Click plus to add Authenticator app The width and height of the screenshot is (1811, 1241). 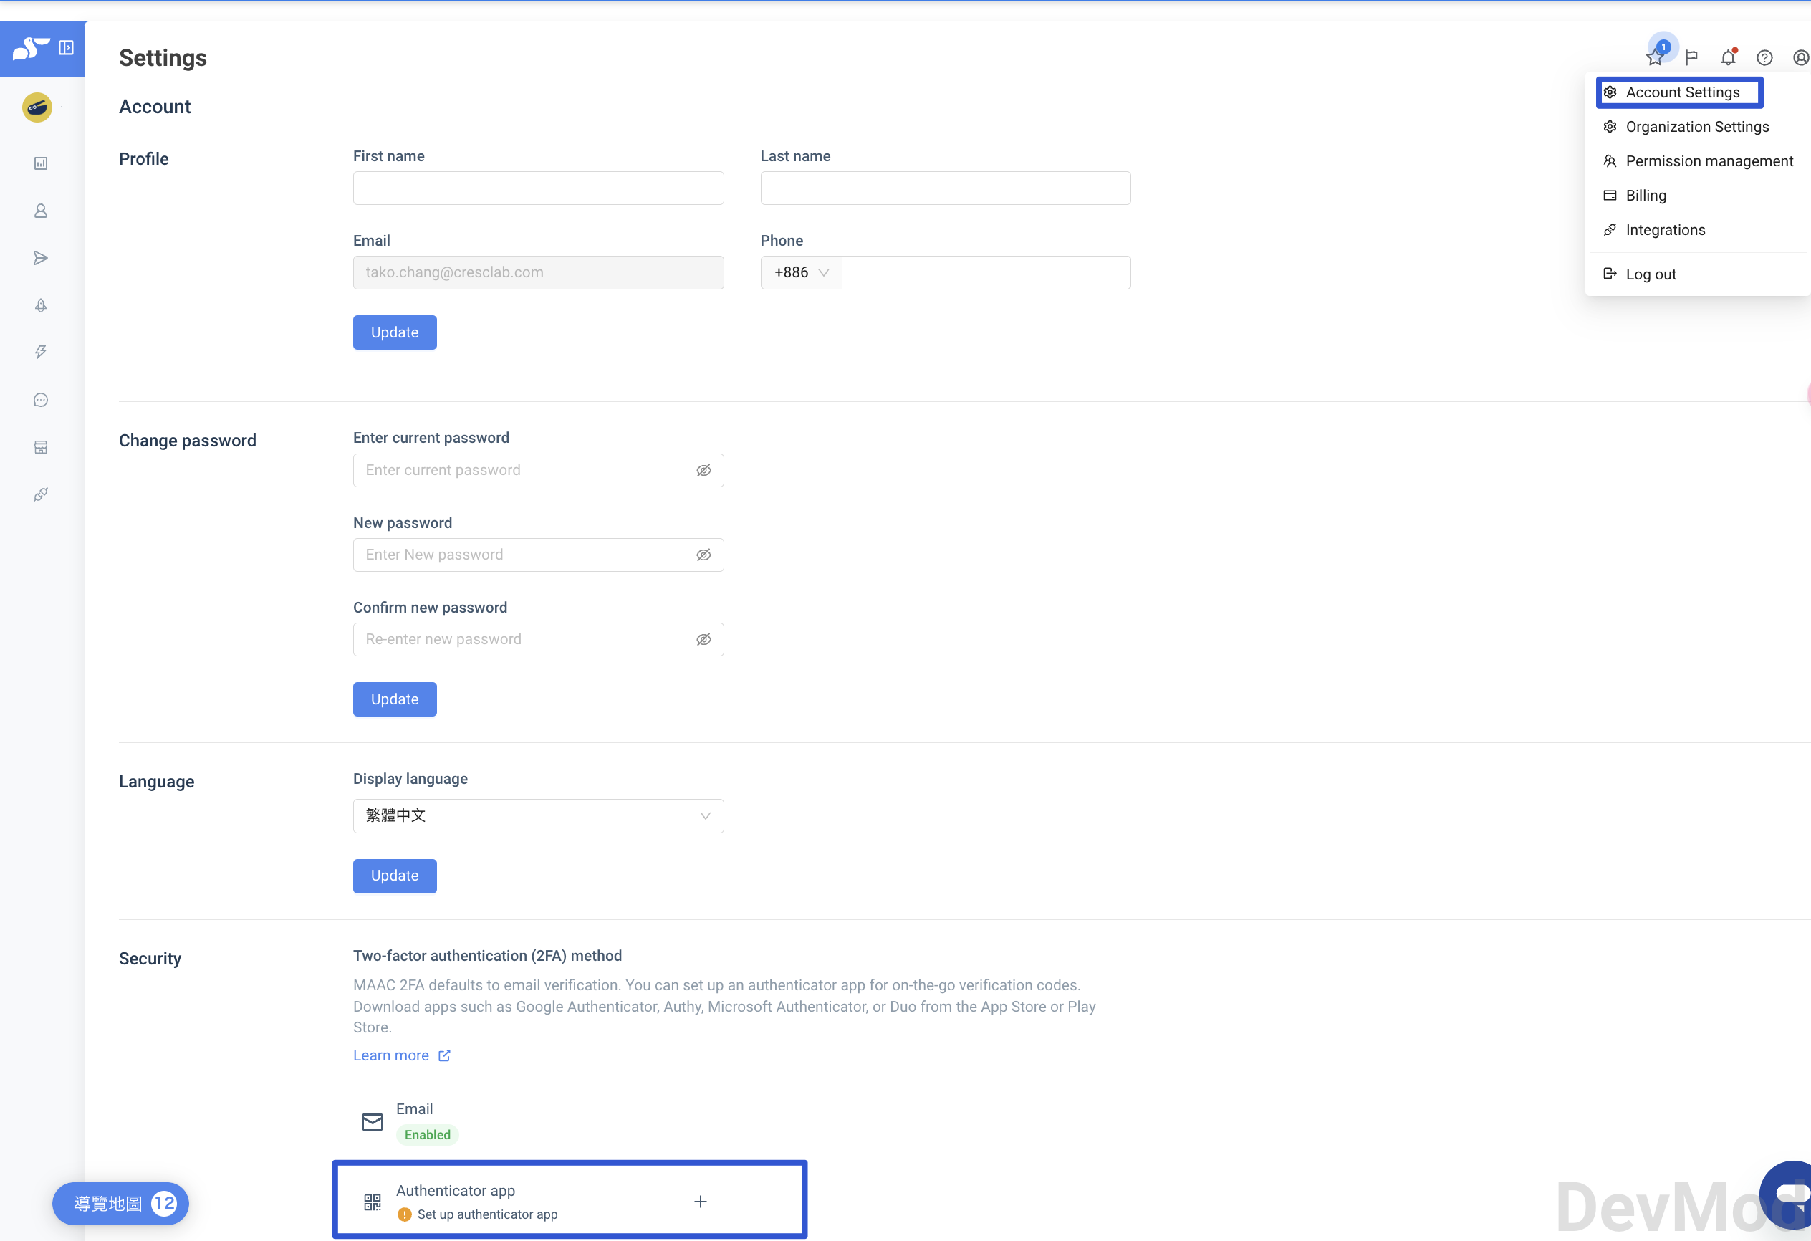pyautogui.click(x=700, y=1202)
